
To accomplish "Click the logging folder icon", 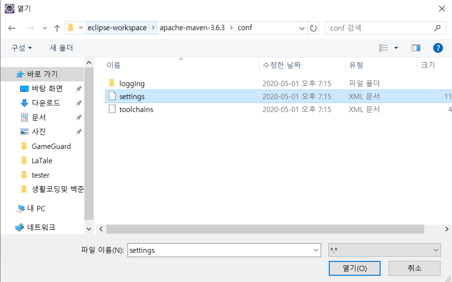I will click(x=112, y=83).
